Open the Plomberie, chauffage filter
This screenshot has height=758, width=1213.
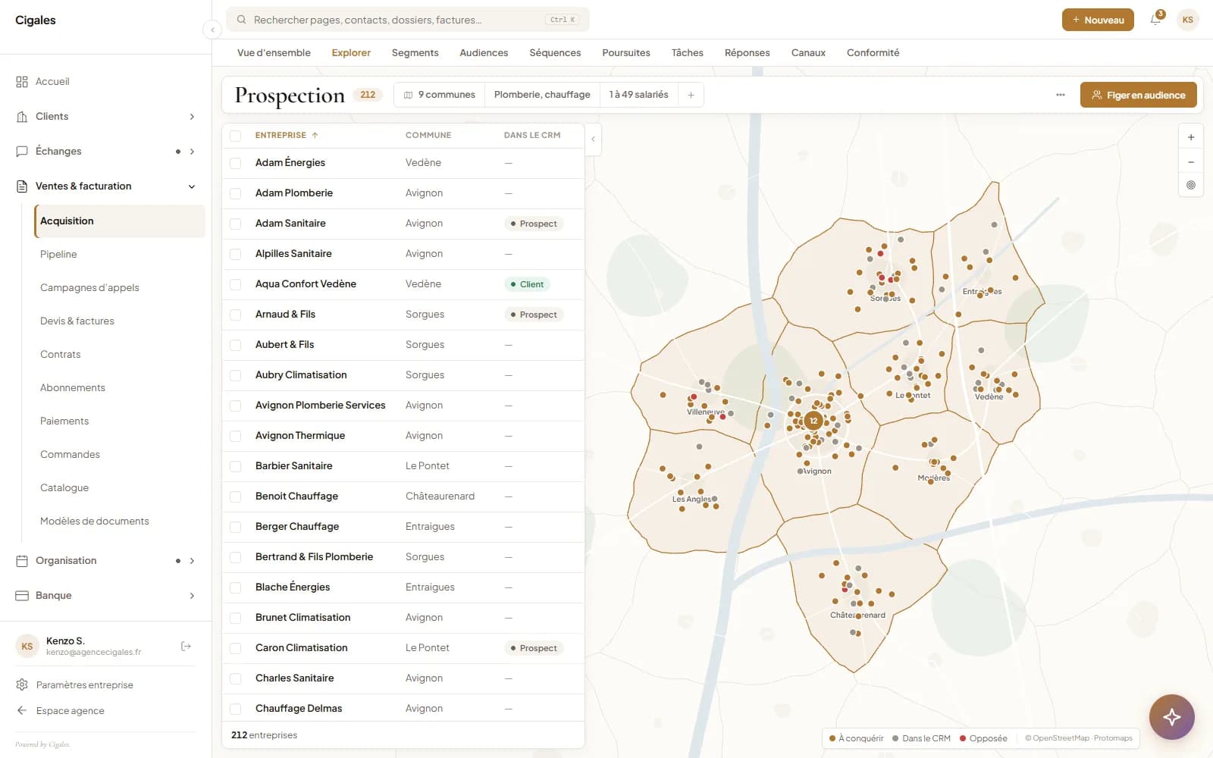(x=542, y=95)
